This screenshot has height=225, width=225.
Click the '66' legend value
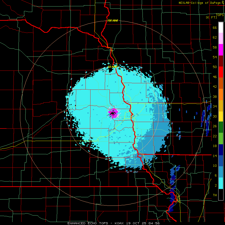click(215, 27)
